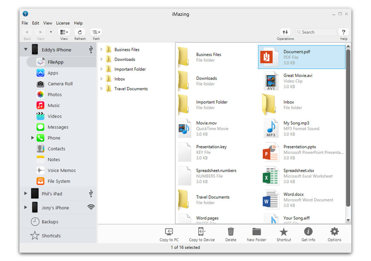Refresh the file list
The width and height of the screenshot is (371, 261).
pyautogui.click(x=80, y=32)
